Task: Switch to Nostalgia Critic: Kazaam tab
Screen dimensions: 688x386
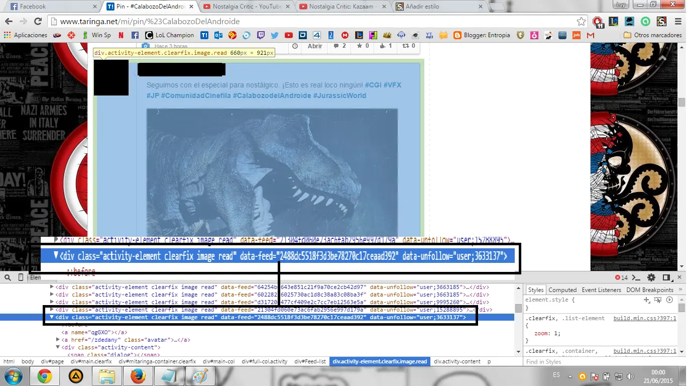Action: tap(342, 7)
